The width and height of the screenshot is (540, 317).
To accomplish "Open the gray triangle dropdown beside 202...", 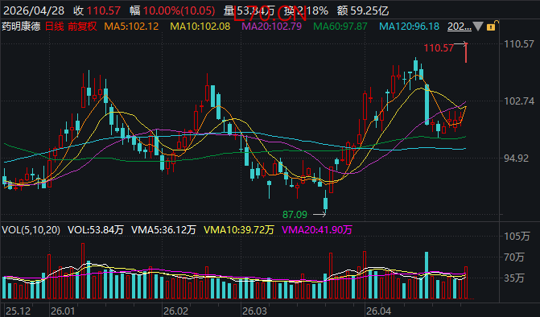I will pos(478,27).
